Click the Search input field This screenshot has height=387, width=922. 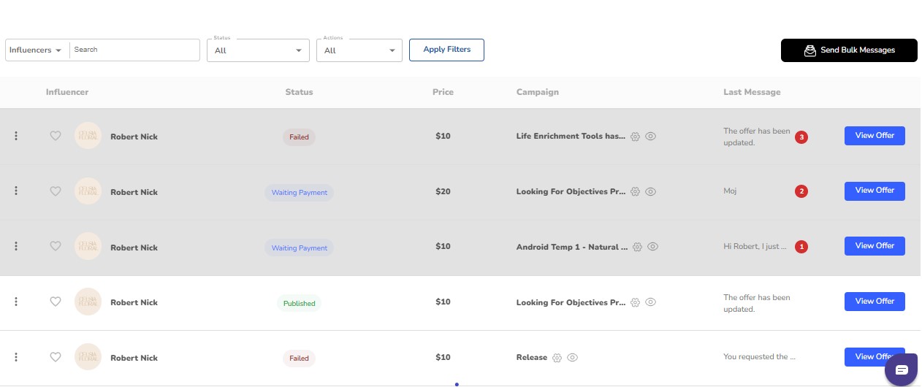134,50
